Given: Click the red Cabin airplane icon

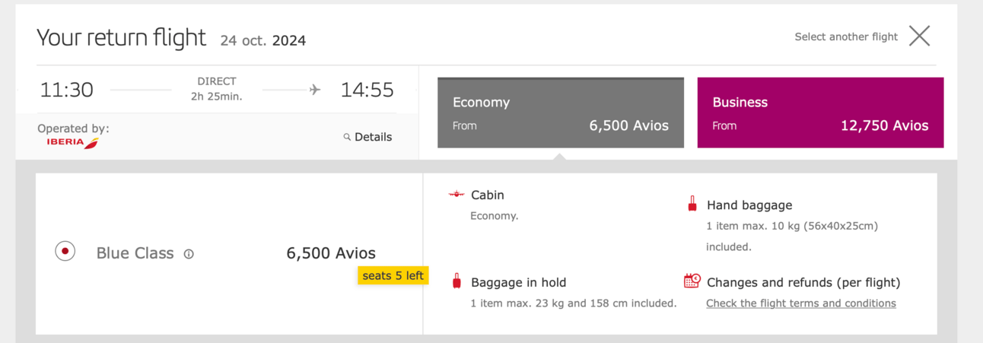Looking at the screenshot, I should (457, 195).
